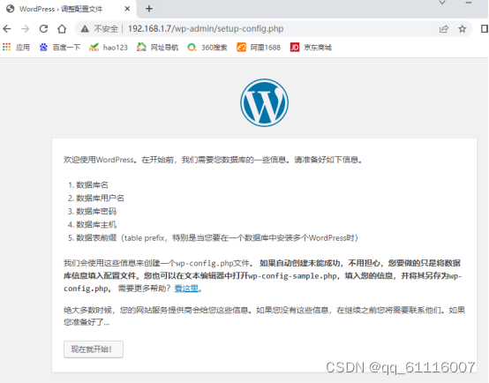Image resolution: width=489 pixels, height=383 pixels.
Task: Click the 看这里 help link
Action: [x=186, y=289]
